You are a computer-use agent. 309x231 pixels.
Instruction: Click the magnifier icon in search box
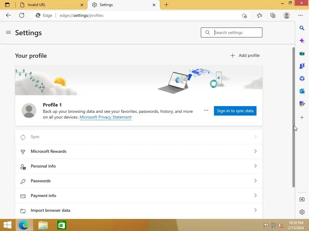pyautogui.click(x=208, y=32)
